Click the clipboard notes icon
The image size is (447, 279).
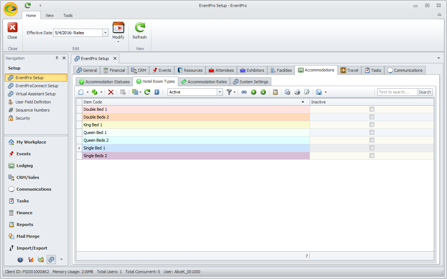pyautogui.click(x=275, y=92)
